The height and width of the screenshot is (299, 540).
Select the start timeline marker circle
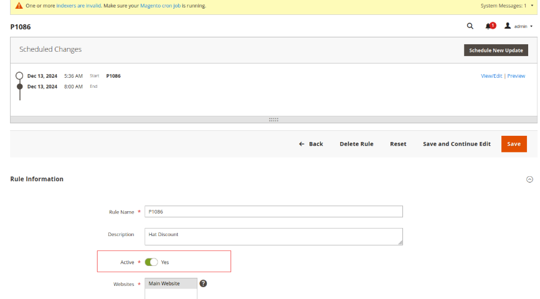point(20,76)
